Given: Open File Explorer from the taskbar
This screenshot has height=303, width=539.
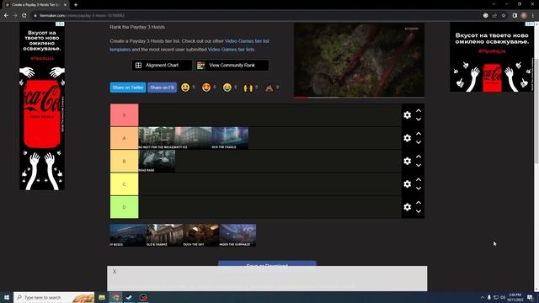Looking at the screenshot, I should pyautogui.click(x=102, y=297).
